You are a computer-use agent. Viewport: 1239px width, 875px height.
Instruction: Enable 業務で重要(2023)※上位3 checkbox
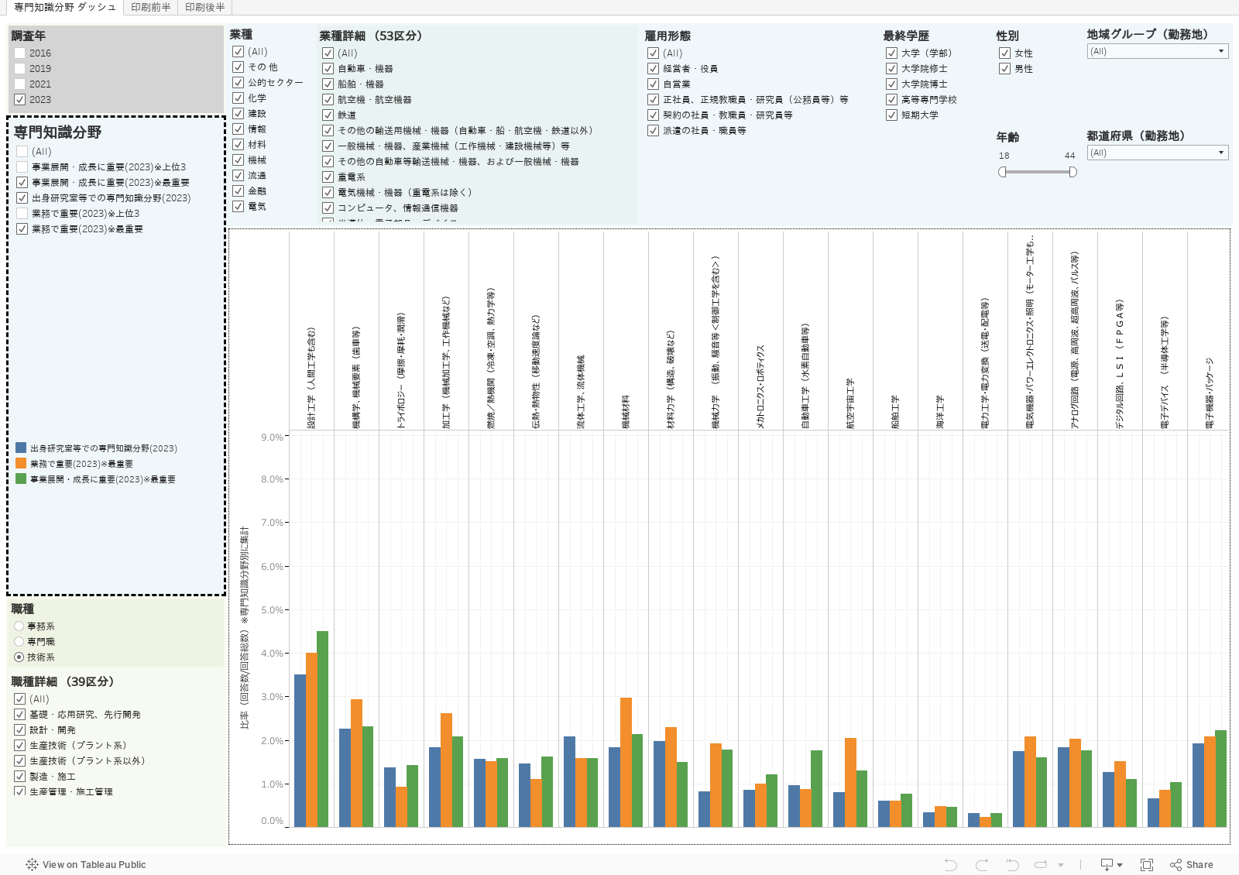[22, 214]
